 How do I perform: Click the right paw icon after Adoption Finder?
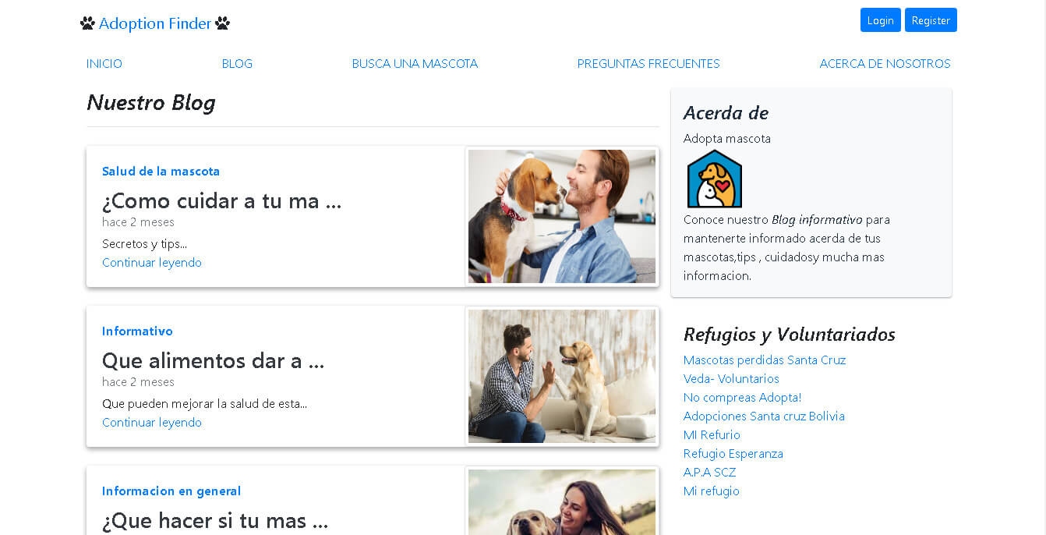point(222,23)
